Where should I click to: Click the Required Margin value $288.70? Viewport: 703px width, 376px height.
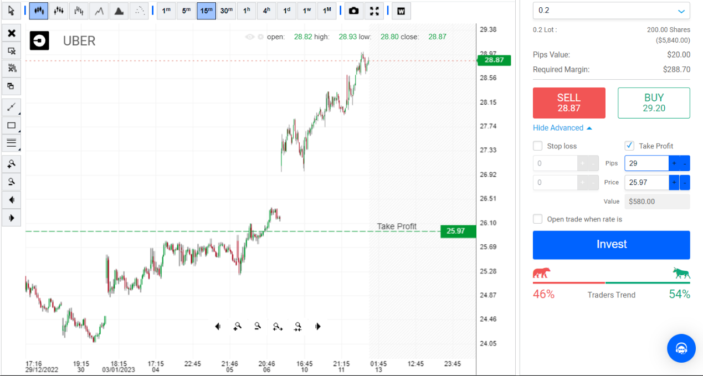676,70
